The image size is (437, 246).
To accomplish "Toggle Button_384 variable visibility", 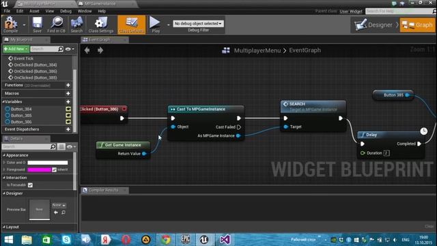I will [x=68, y=109].
